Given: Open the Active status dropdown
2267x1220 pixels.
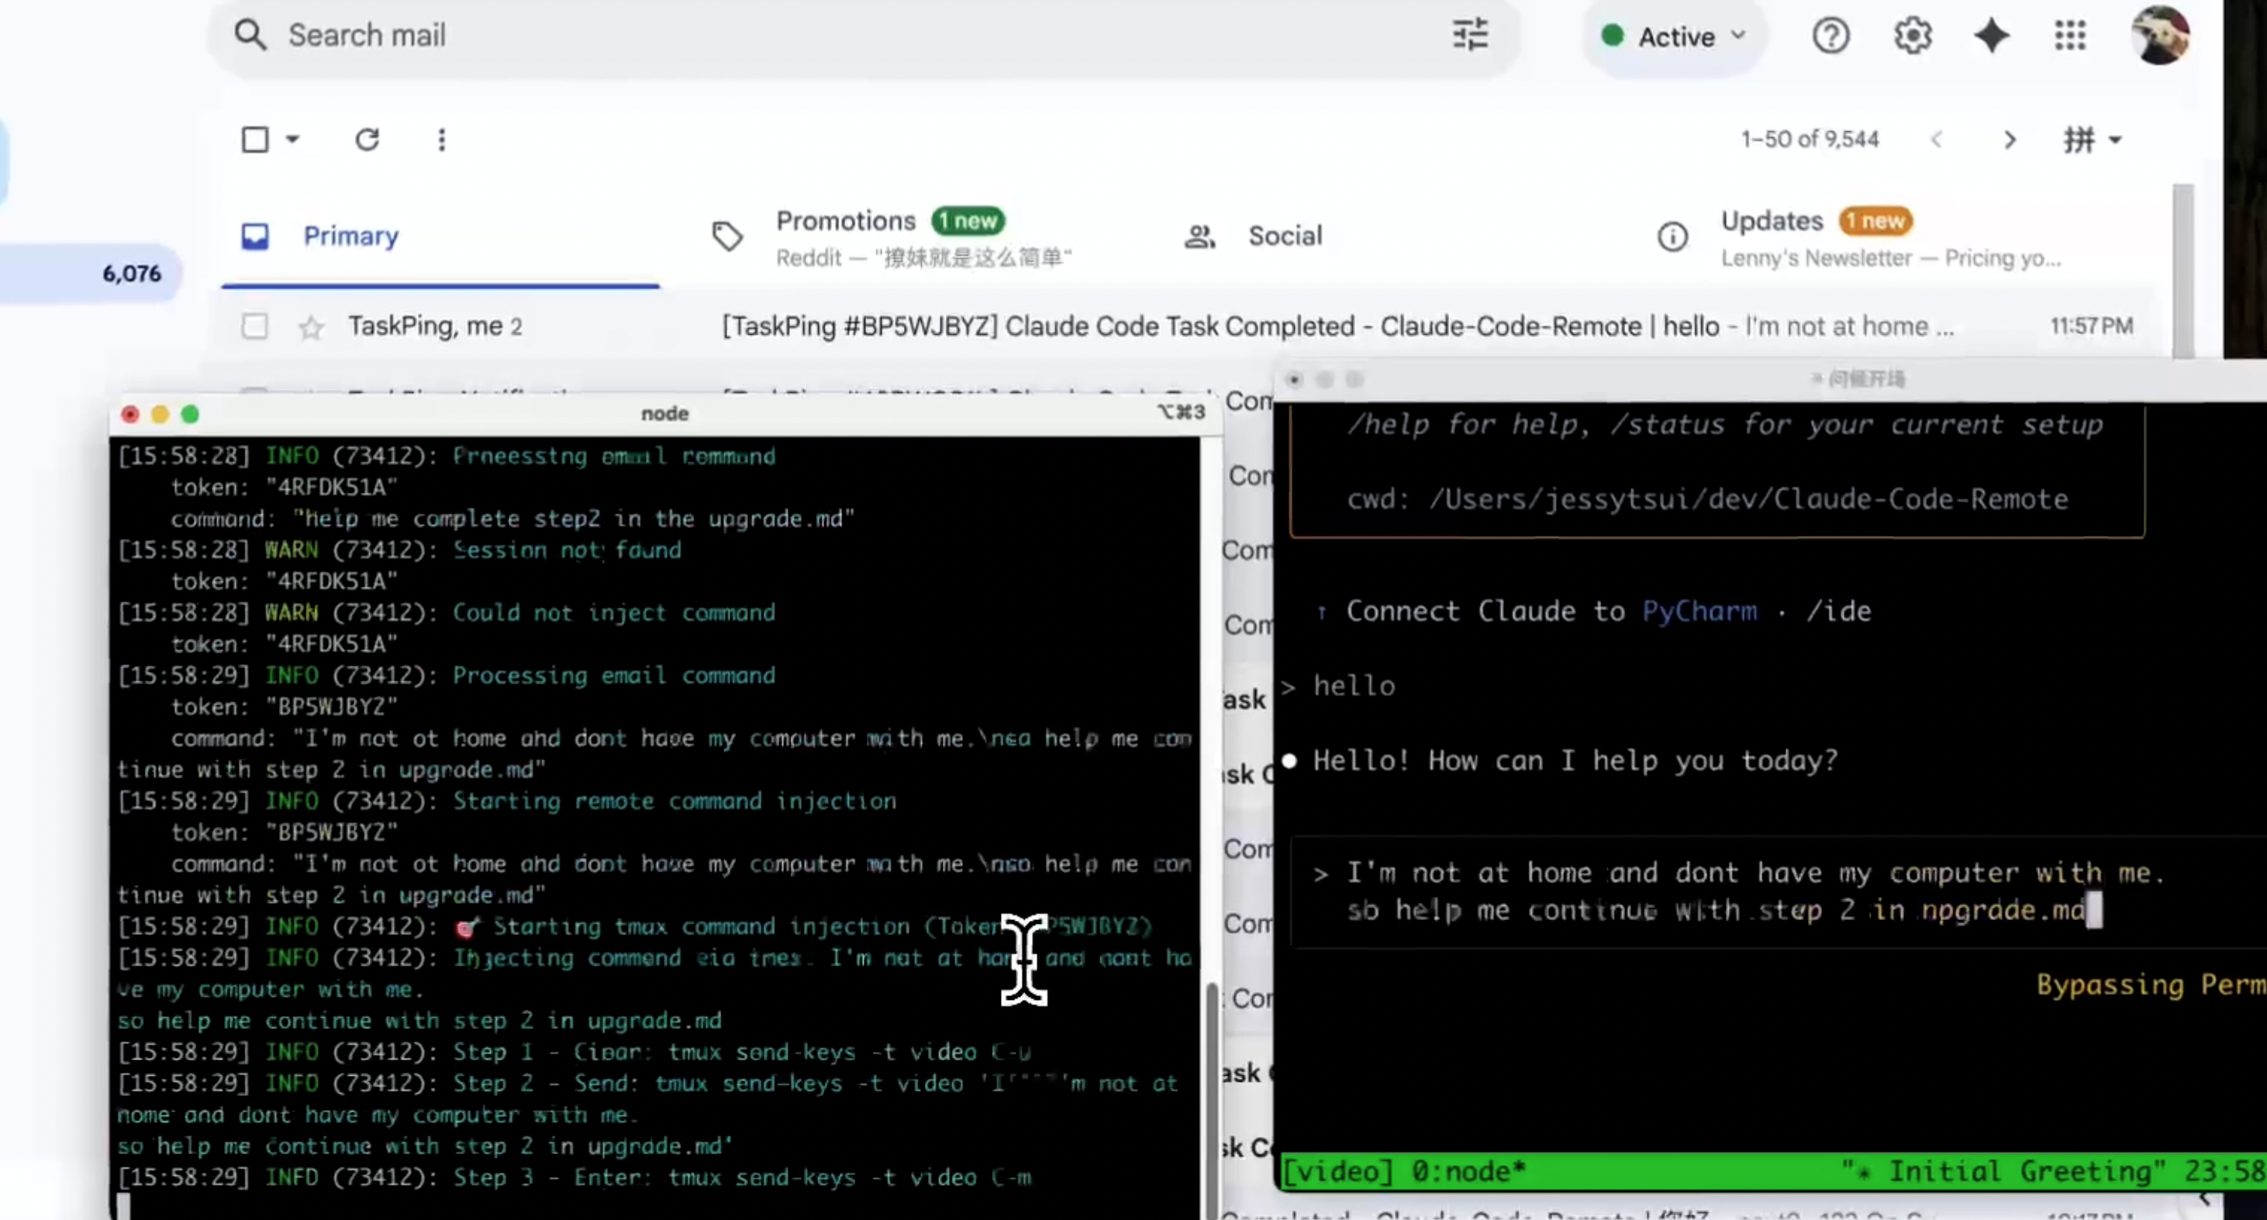Looking at the screenshot, I should (1672, 36).
